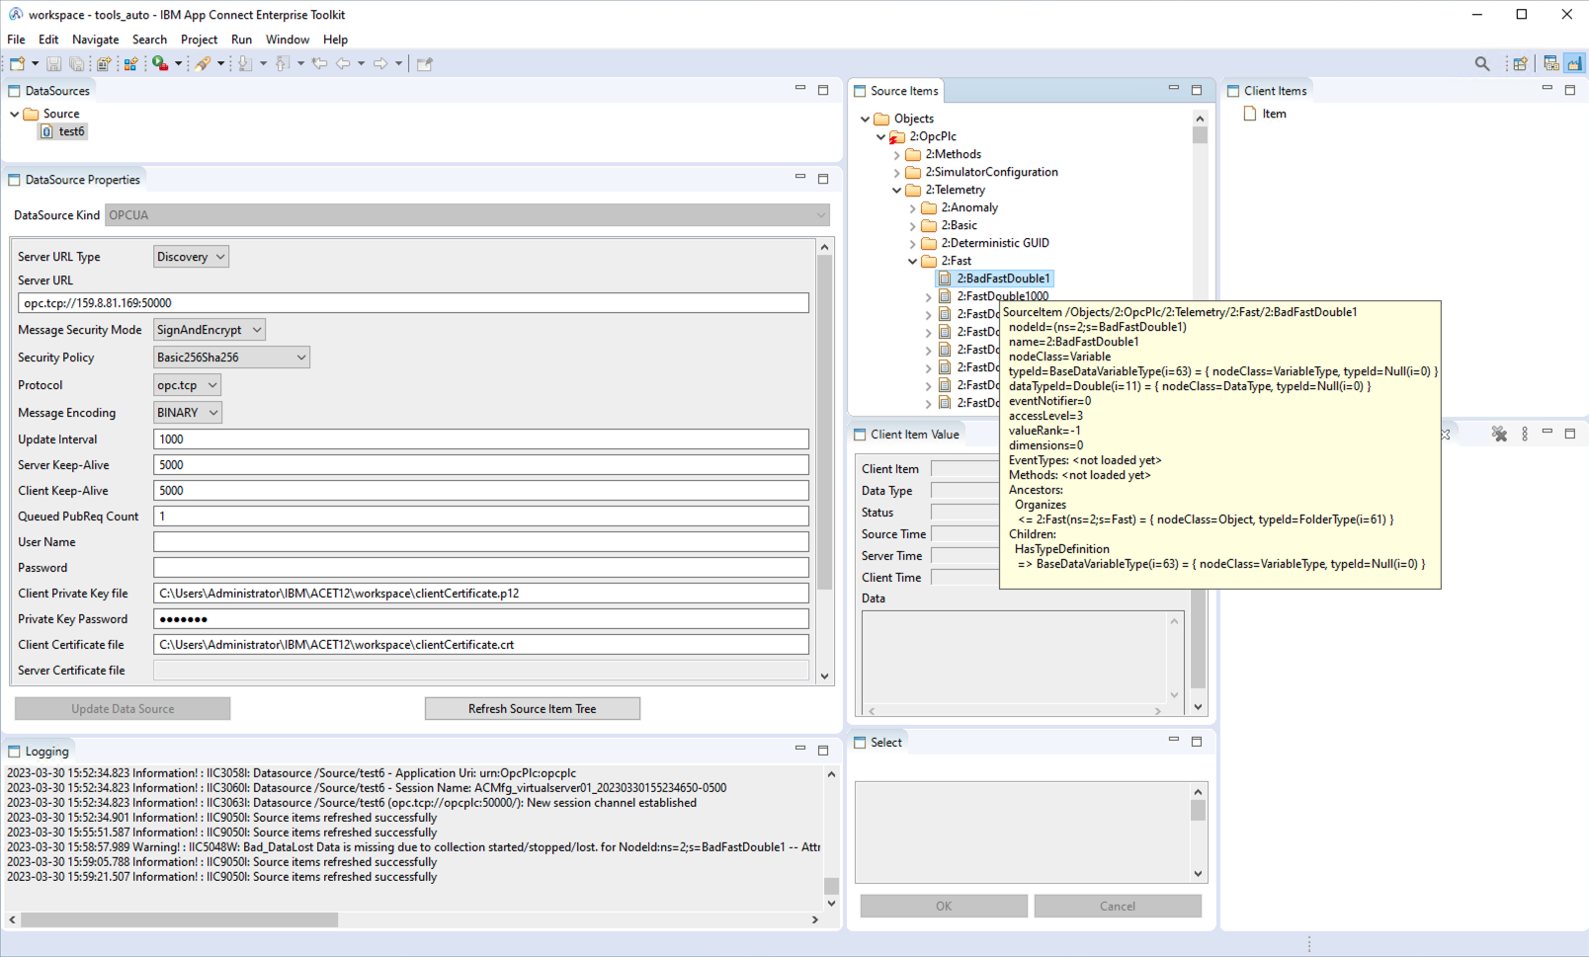The image size is (1589, 957).
Task: Click the Client Certificate file field
Action: [x=481, y=645]
